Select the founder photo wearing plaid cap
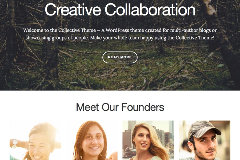 205,140
